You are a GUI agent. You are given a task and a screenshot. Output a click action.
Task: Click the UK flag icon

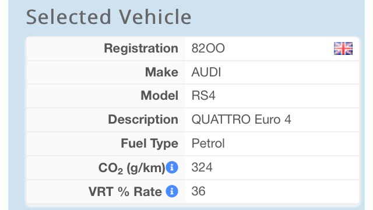[x=343, y=48]
